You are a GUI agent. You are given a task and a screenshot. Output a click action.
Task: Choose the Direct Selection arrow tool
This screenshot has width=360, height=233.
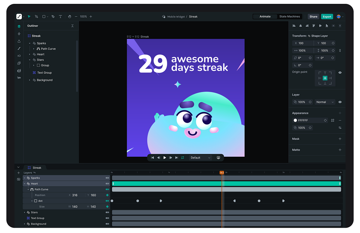tap(36, 17)
